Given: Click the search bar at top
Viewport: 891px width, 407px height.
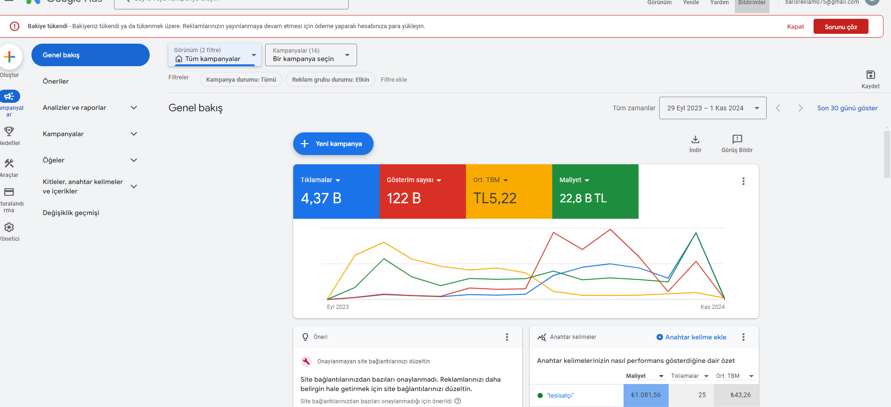Looking at the screenshot, I should [231, 3].
